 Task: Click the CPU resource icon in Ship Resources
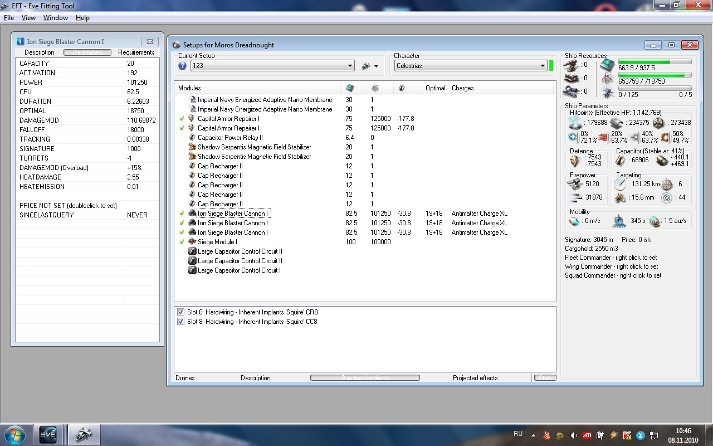[x=607, y=65]
